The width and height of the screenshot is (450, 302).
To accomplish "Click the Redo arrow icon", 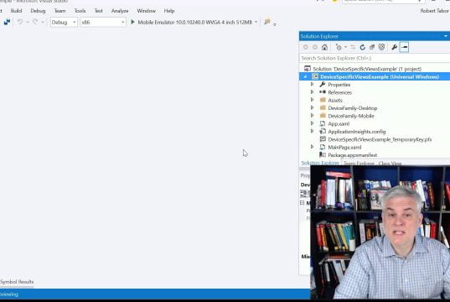I will click(x=35, y=22).
